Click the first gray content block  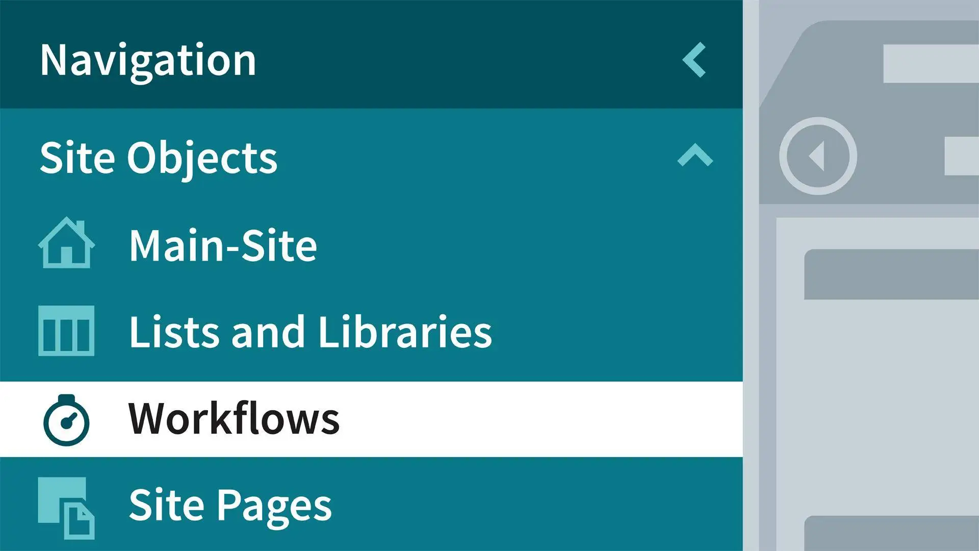891,274
